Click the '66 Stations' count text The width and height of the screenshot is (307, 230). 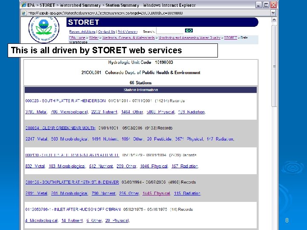pyautogui.click(x=141, y=83)
